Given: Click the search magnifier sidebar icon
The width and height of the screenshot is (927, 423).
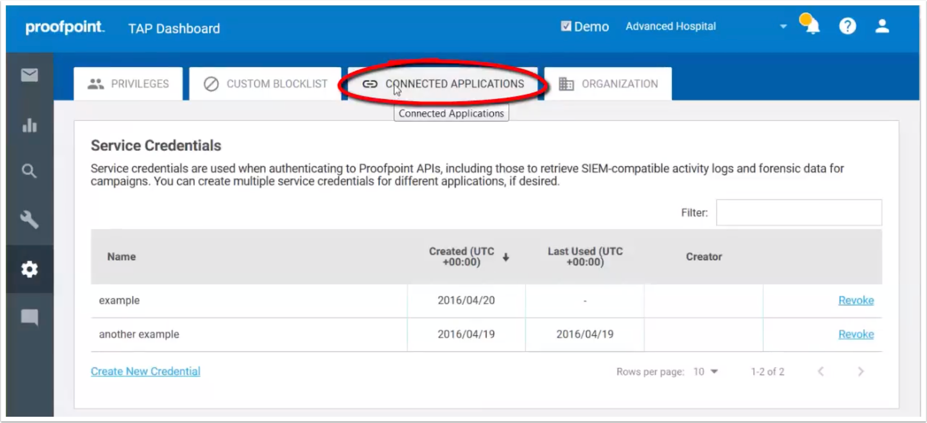Looking at the screenshot, I should (x=29, y=171).
